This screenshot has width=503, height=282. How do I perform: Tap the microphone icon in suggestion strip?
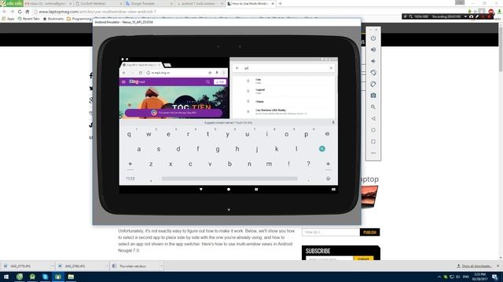click(x=333, y=122)
